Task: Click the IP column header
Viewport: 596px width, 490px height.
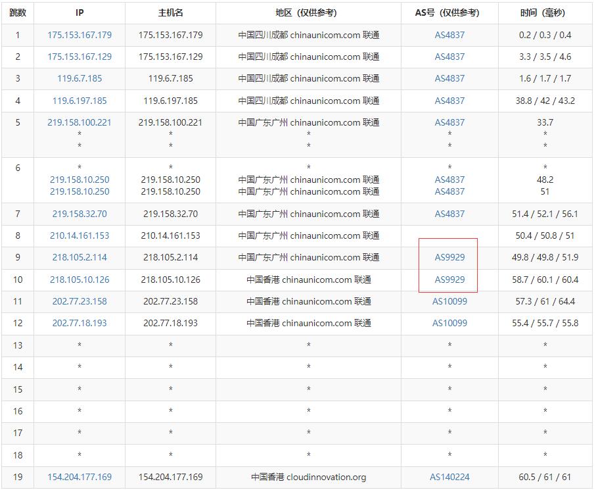Action: (80, 13)
